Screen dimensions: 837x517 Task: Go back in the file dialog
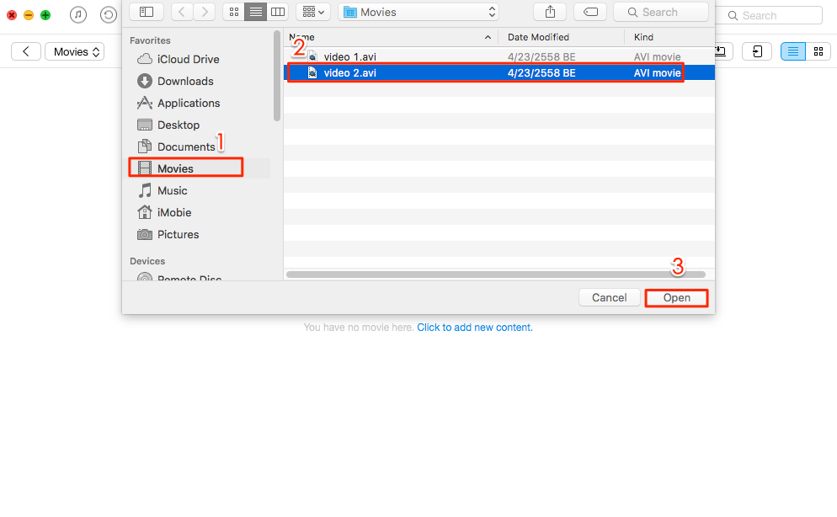point(182,12)
